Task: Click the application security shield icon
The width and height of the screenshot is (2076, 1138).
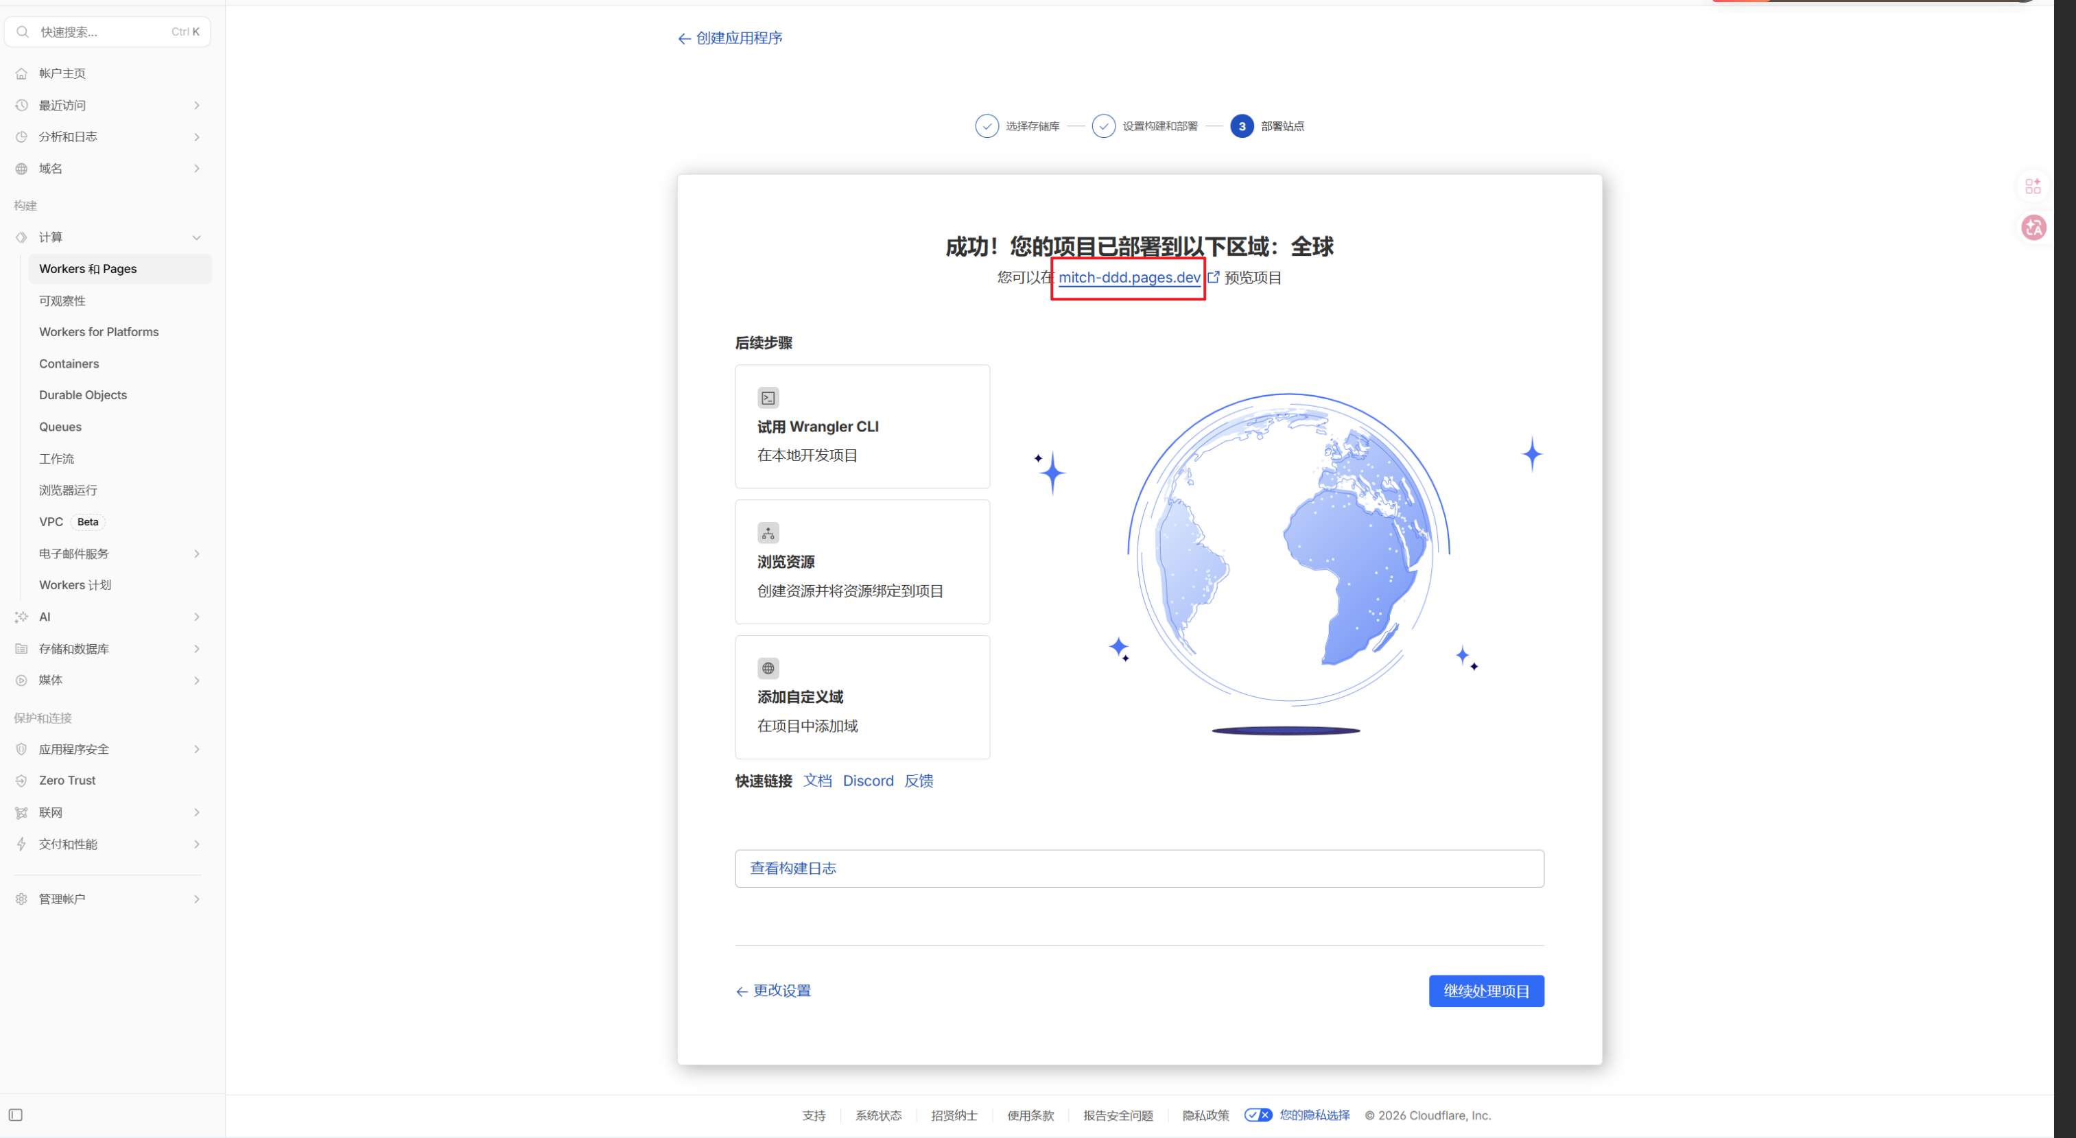Action: [22, 750]
